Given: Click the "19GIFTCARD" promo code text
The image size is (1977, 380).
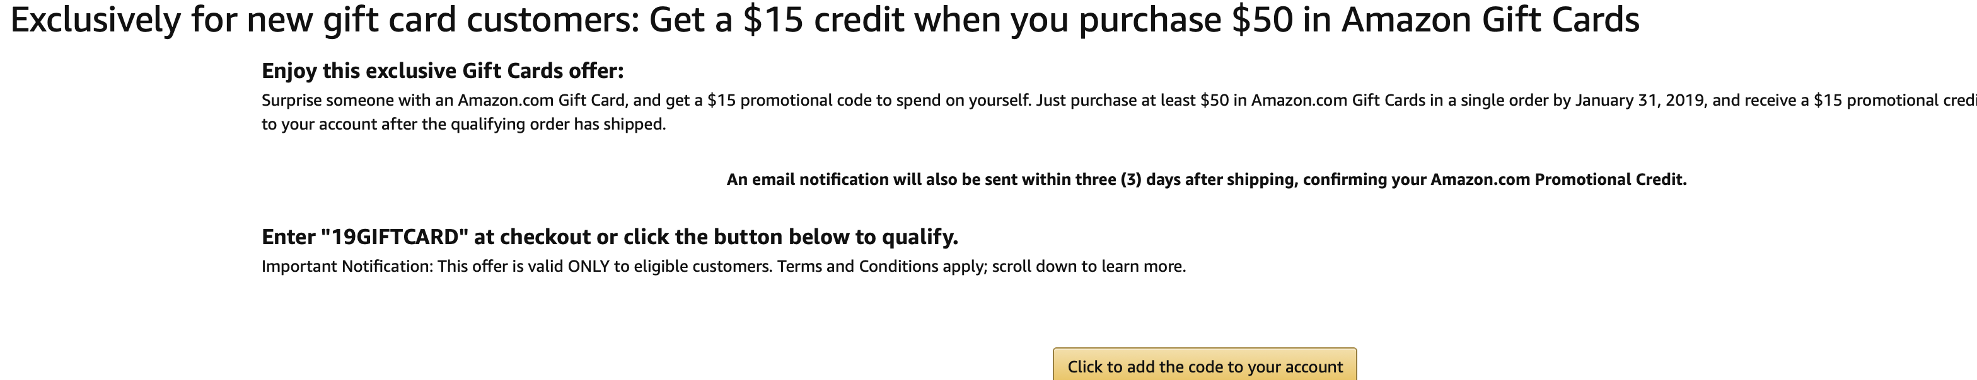Looking at the screenshot, I should [x=395, y=237].
